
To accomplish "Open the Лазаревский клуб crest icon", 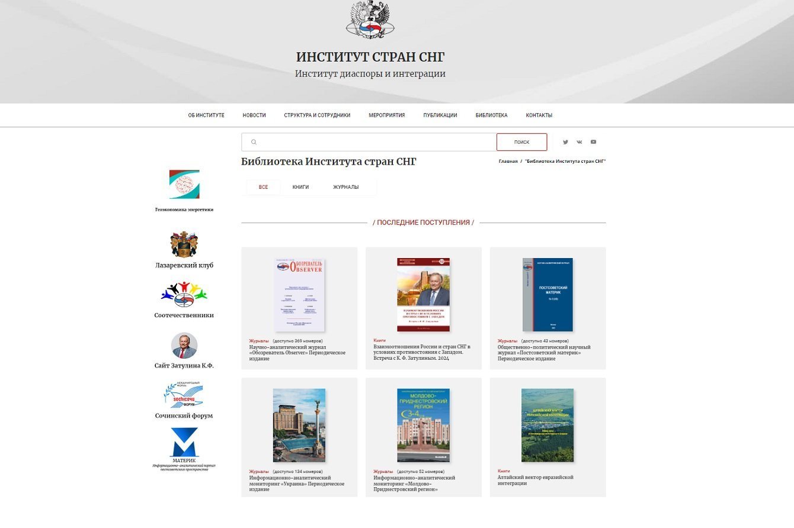I will tap(184, 244).
